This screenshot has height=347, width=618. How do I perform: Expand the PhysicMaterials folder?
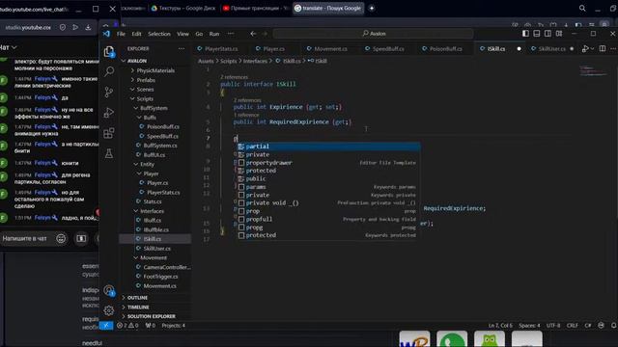point(155,70)
